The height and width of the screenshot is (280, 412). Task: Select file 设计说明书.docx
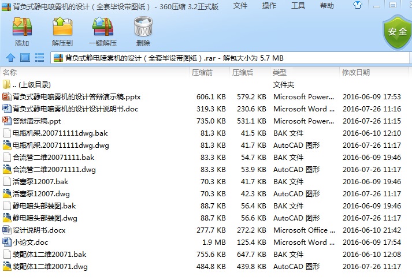(x=205, y=230)
